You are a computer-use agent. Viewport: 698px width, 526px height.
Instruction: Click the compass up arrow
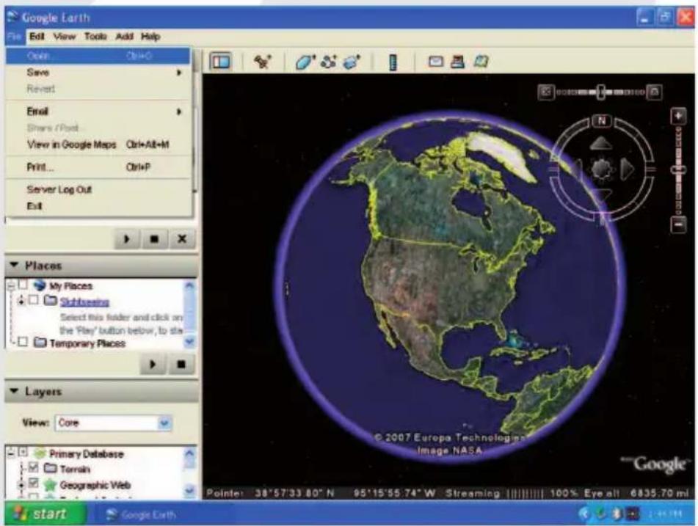601,144
